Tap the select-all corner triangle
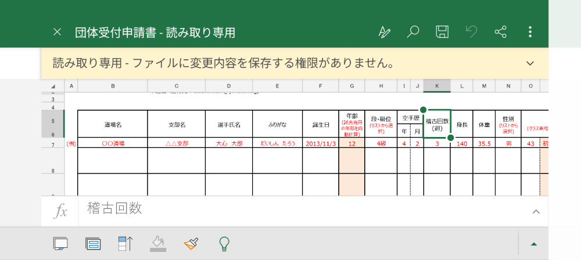 point(53,86)
